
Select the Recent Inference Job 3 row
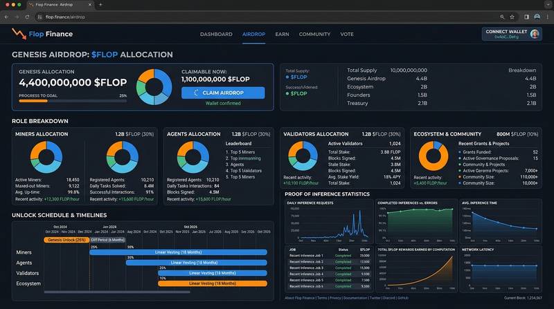point(330,268)
